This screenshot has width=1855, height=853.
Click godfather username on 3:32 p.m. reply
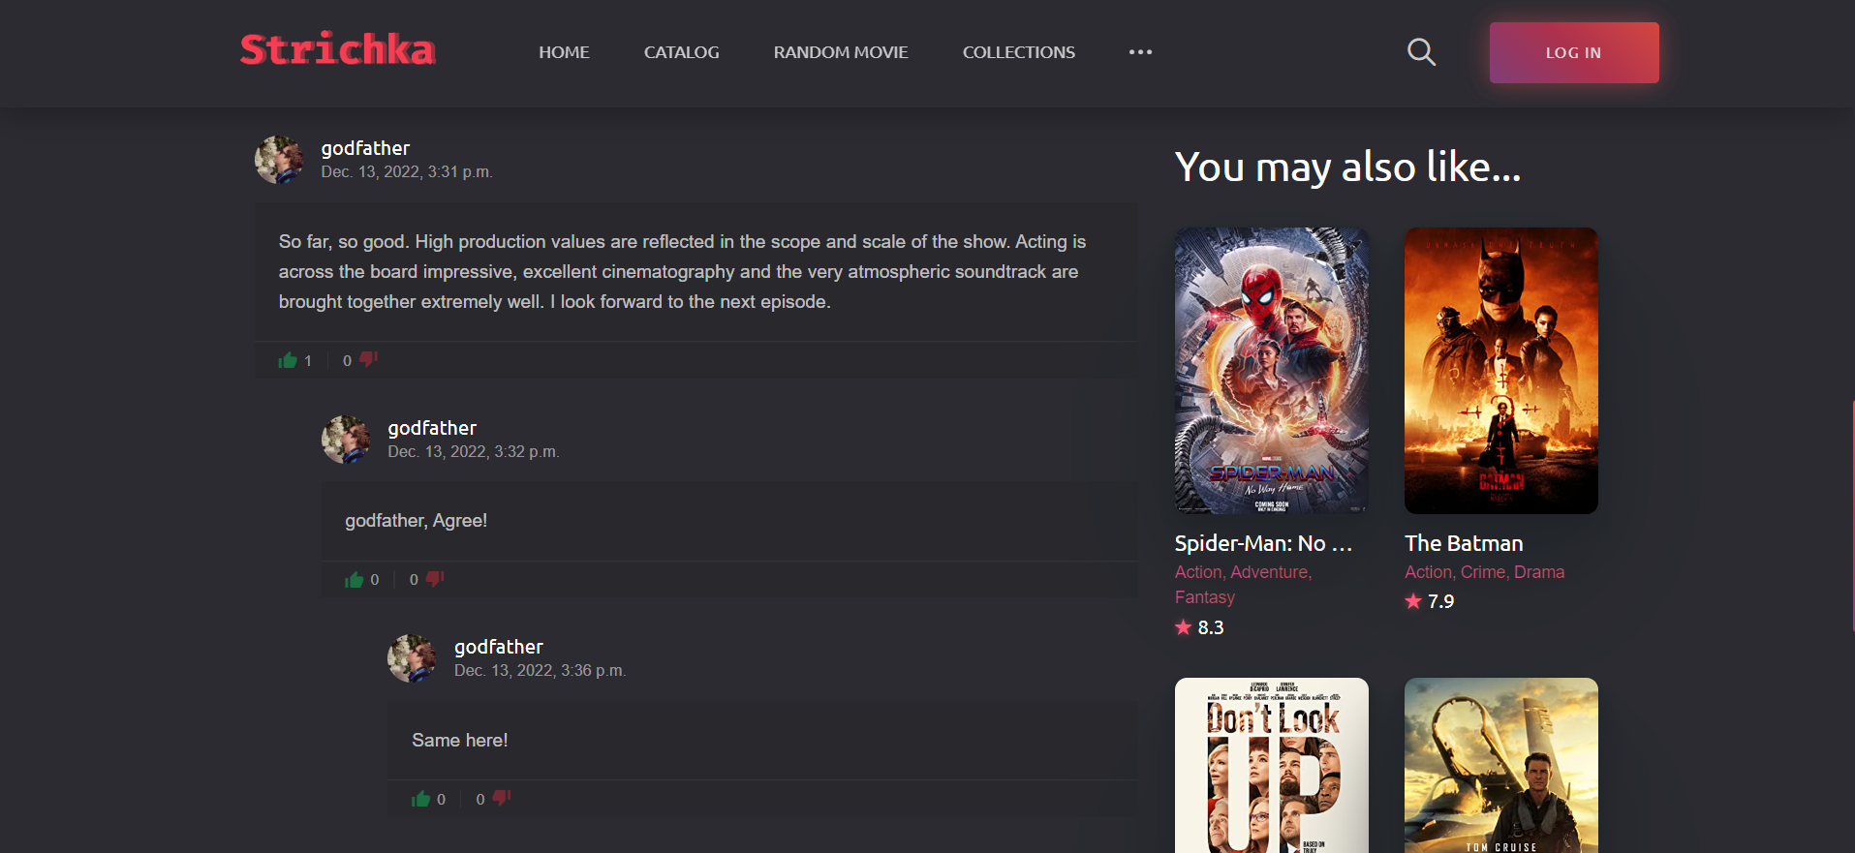click(432, 428)
